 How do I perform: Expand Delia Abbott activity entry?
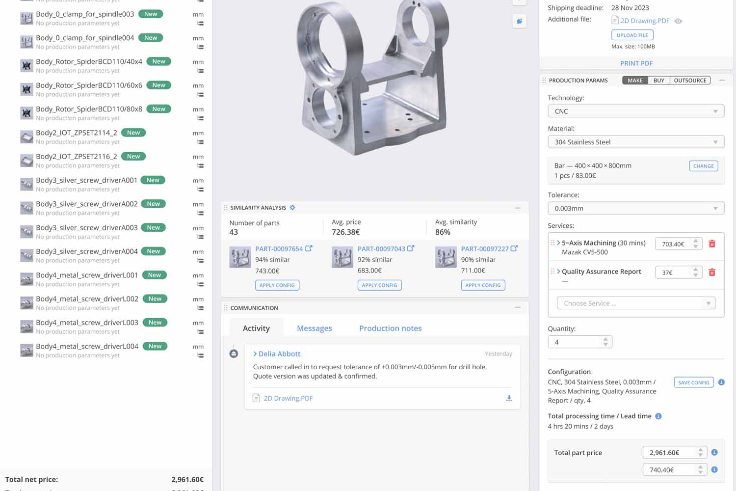pos(255,354)
